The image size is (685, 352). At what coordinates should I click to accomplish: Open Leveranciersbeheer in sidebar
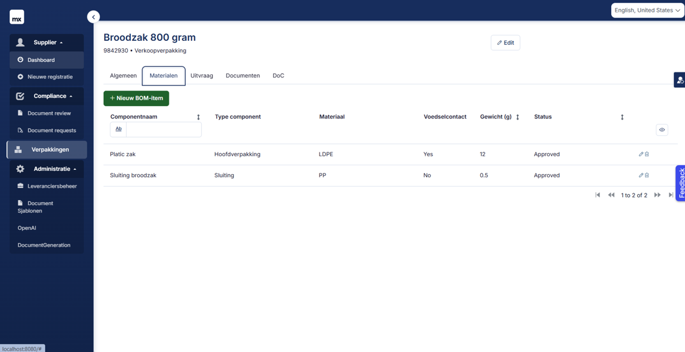click(47, 187)
